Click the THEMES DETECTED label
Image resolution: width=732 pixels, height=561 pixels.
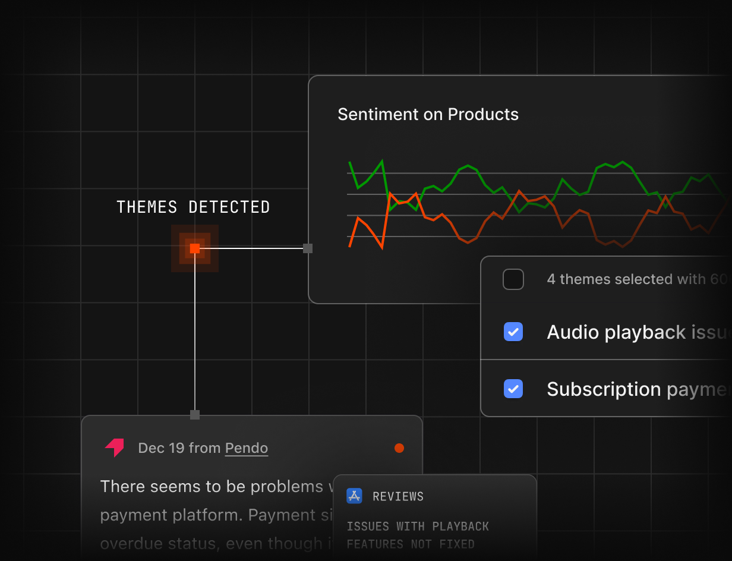tap(193, 207)
